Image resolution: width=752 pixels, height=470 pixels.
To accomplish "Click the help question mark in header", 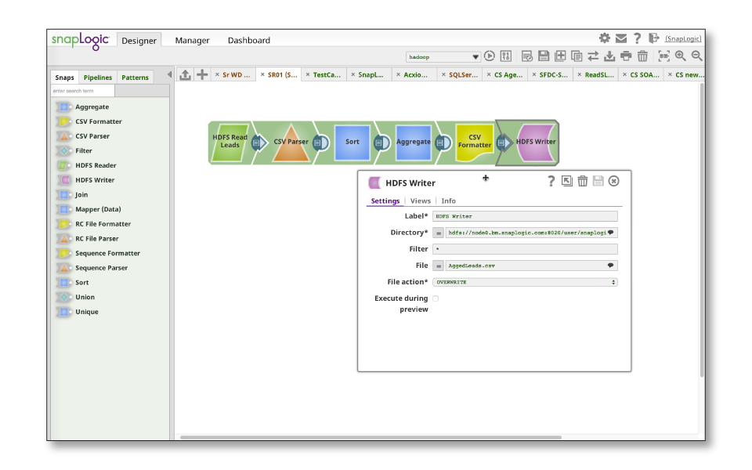I will pos(637,38).
